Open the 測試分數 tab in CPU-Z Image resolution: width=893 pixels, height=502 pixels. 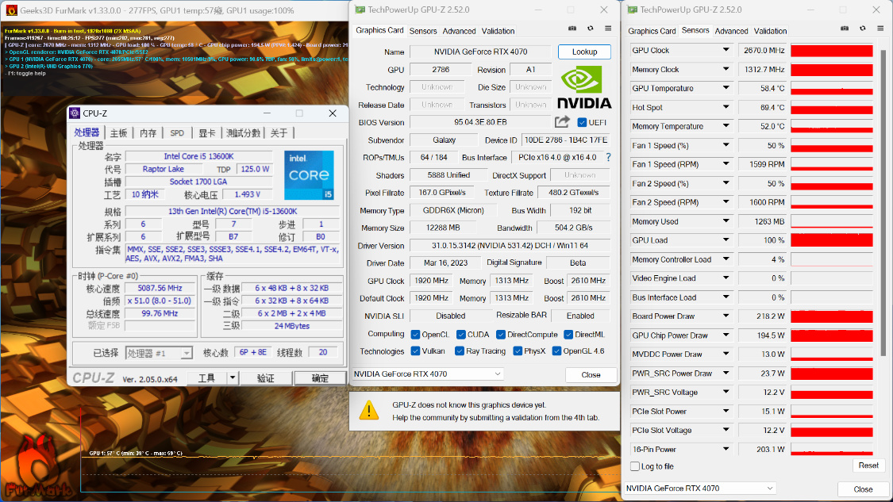[x=243, y=132]
